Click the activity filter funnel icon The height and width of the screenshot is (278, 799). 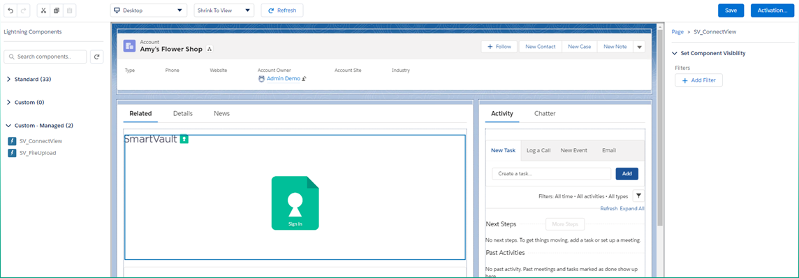(x=638, y=196)
